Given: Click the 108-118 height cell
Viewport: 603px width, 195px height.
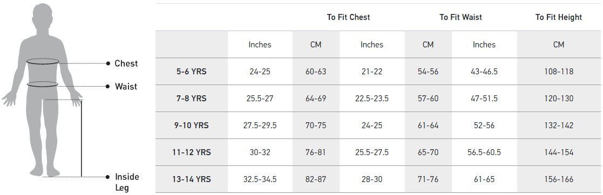Looking at the screenshot, I should pyautogui.click(x=558, y=72).
